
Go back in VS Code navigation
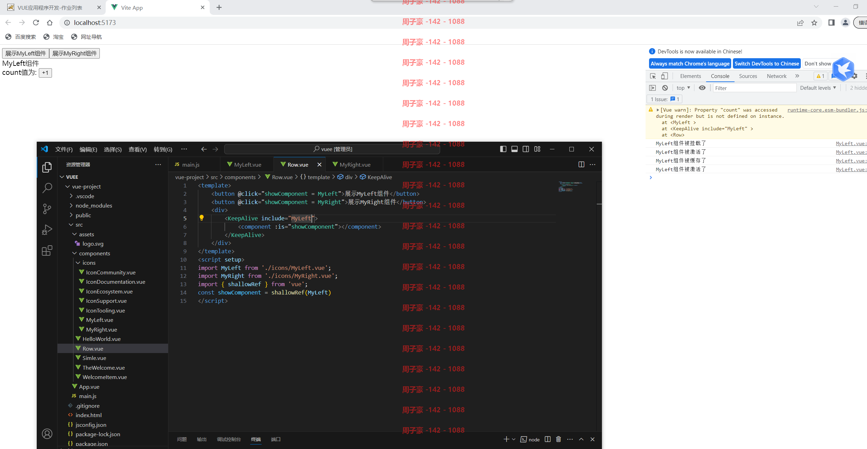point(204,149)
